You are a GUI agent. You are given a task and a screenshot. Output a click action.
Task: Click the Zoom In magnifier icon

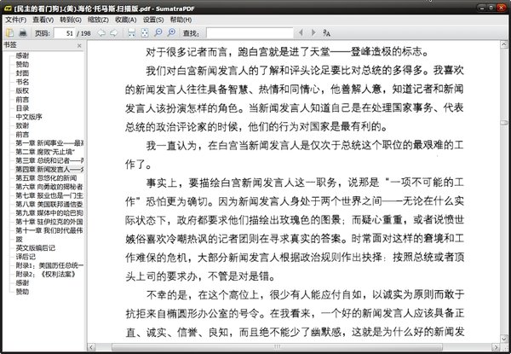point(171,32)
